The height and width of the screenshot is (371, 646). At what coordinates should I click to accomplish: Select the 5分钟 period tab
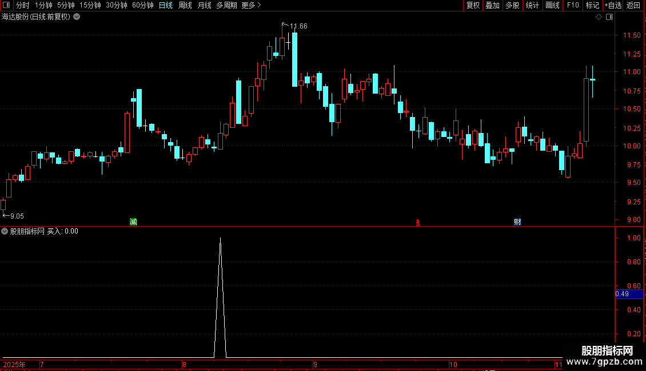tap(66, 5)
